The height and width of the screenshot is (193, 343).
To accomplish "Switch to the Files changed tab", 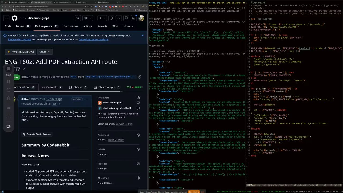I will pyautogui.click(x=107, y=87).
